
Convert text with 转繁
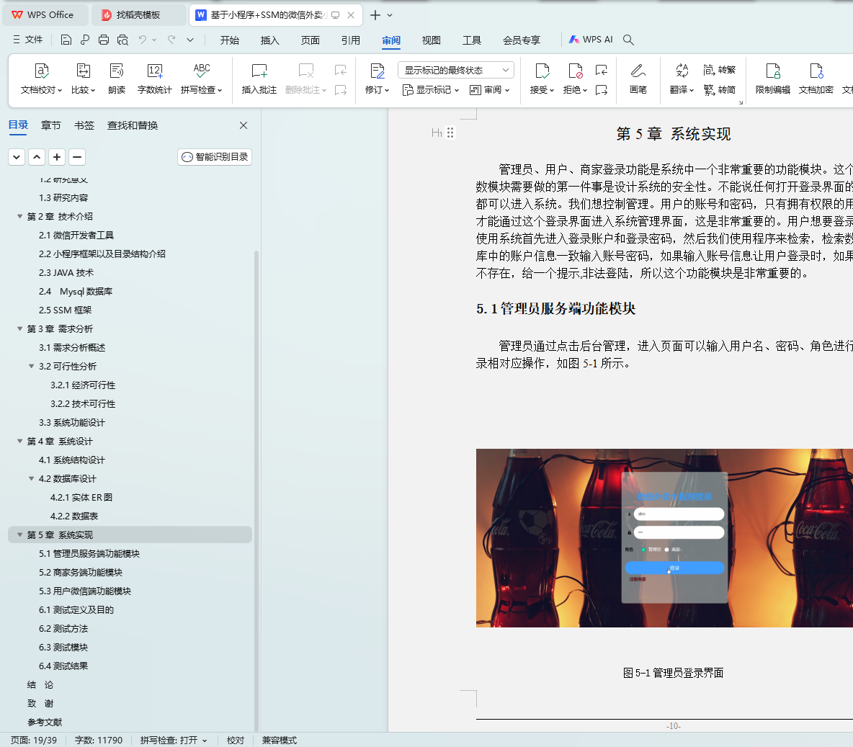pos(719,70)
